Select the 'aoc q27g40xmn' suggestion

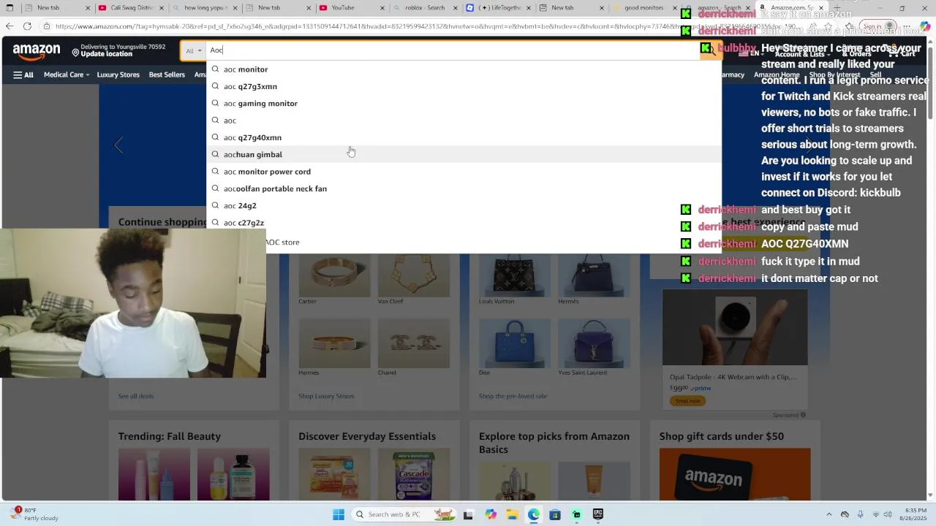[464, 137]
